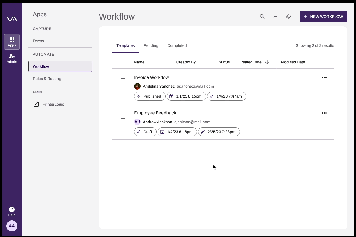The width and height of the screenshot is (356, 237).
Task: Check the select-all checkbox in the table header
Action: tap(123, 62)
